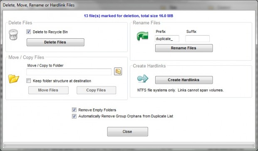Open folder browse button next to path field
Screen dimensions: 258x151
[x=118, y=72]
